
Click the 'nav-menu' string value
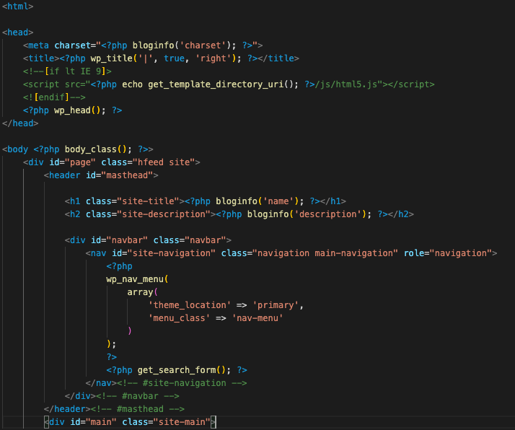click(x=257, y=318)
